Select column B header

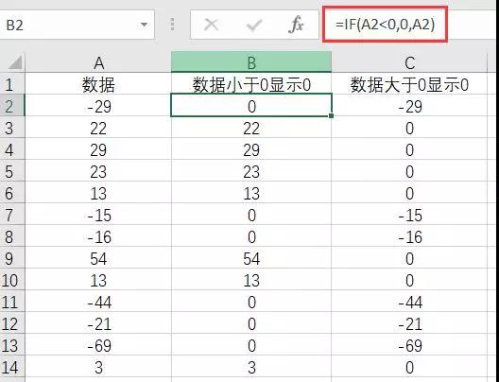click(x=251, y=62)
